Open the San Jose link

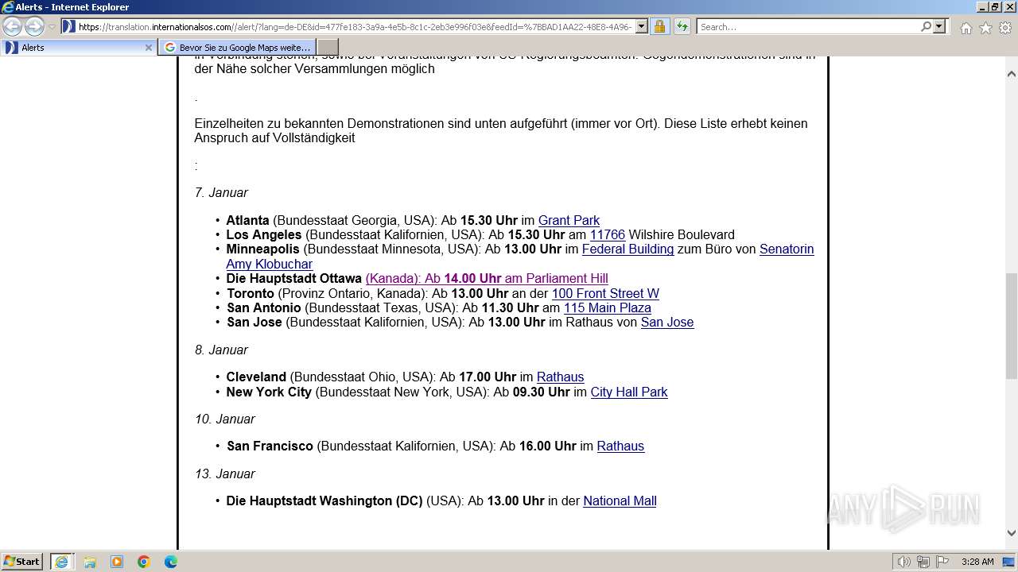point(667,323)
